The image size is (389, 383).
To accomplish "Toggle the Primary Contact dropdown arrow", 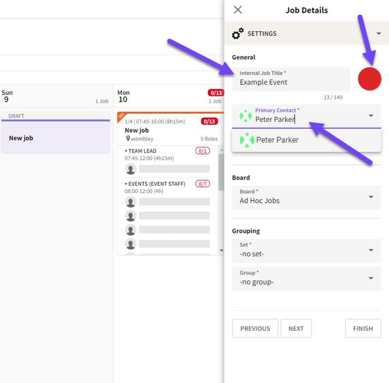I will pyautogui.click(x=371, y=115).
